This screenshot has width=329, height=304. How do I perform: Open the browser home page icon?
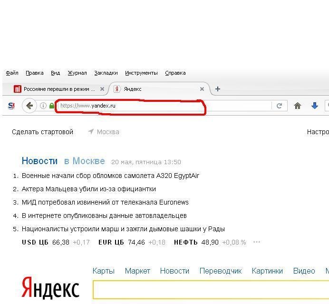click(x=298, y=106)
